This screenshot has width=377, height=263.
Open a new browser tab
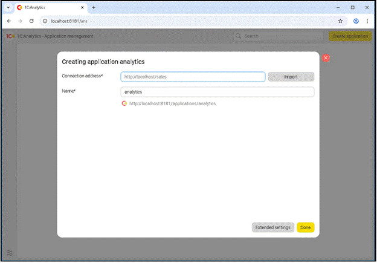click(x=94, y=7)
